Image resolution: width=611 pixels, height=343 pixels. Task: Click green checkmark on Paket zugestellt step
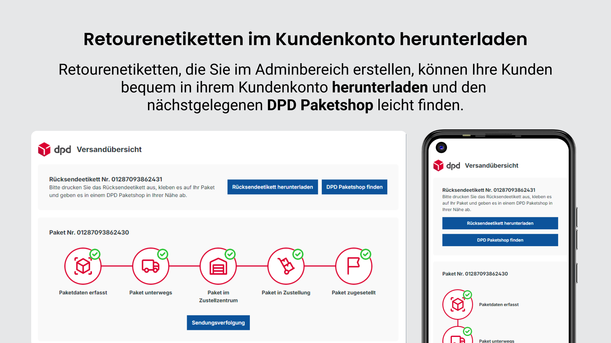[366, 254]
